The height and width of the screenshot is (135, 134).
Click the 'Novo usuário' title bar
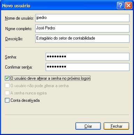[58, 6]
